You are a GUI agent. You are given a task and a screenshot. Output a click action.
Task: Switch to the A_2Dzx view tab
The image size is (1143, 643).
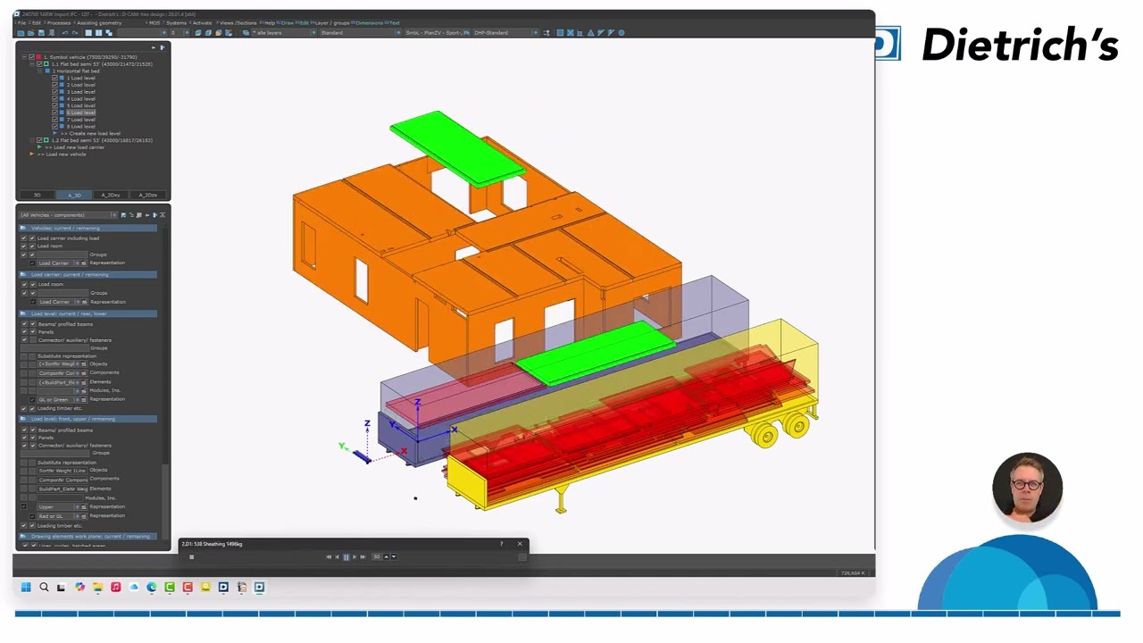(148, 195)
